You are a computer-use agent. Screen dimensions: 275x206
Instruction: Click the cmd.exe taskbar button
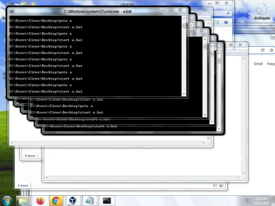[x=107, y=201]
